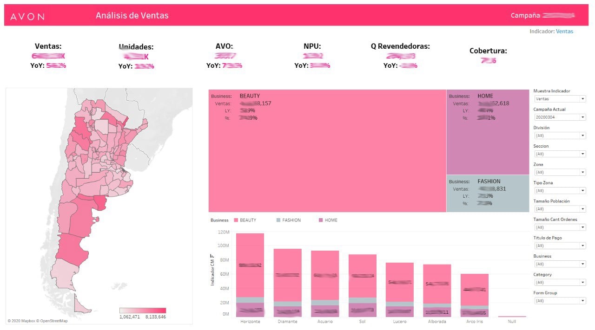The height and width of the screenshot is (330, 595).
Task: Click the AVON logo in header
Action: click(x=27, y=17)
